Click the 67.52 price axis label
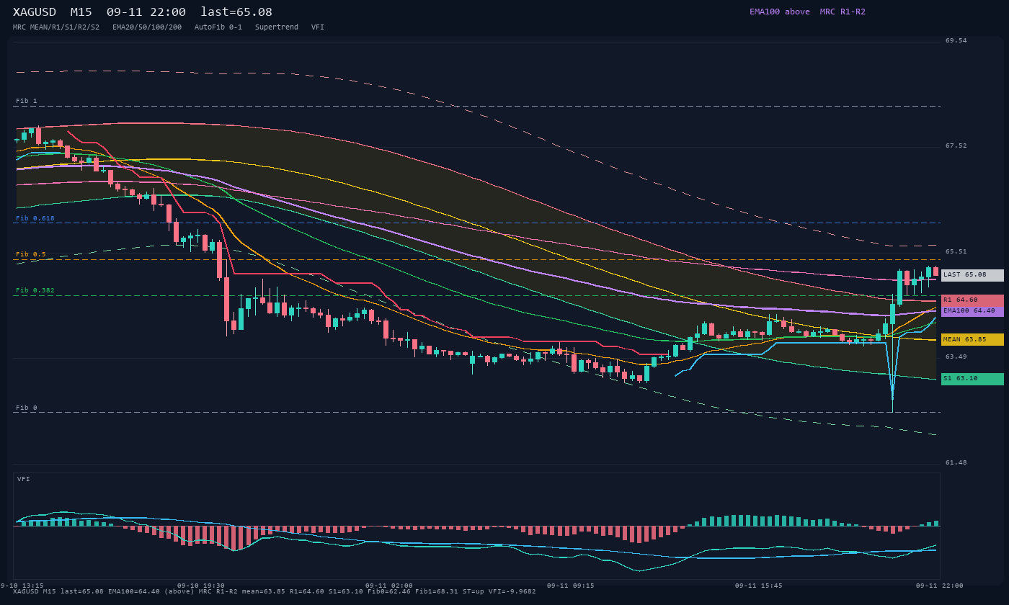The image size is (1009, 605). click(x=956, y=145)
